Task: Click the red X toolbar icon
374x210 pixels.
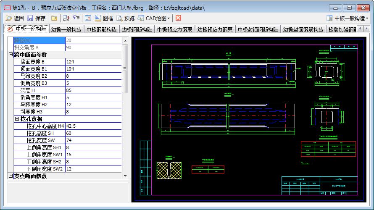Action: (x=178, y=18)
